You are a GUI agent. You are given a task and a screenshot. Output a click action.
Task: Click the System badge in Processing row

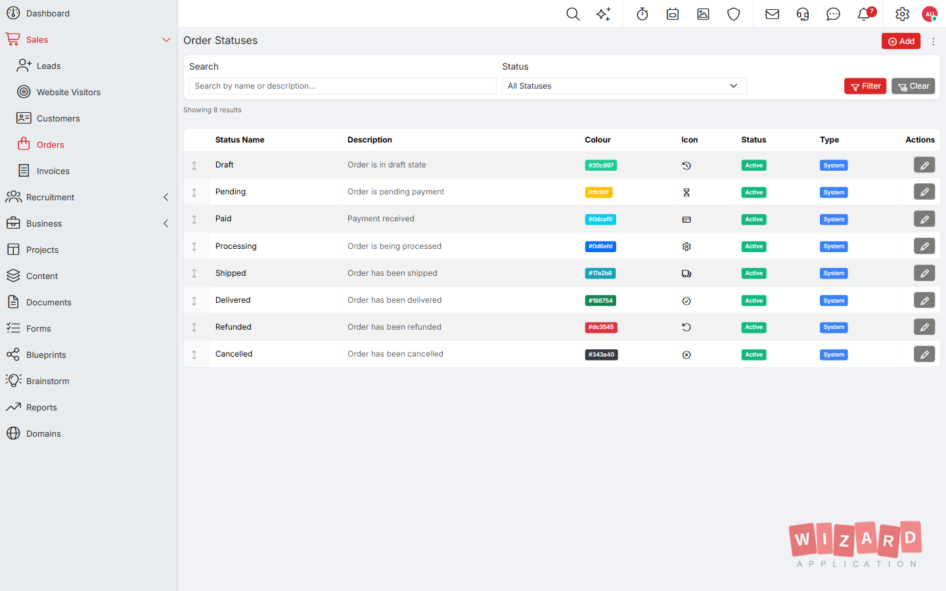(x=834, y=246)
